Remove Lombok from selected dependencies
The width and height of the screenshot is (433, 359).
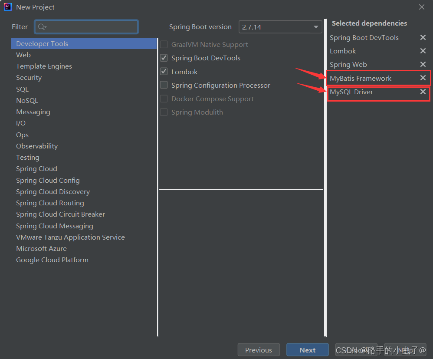pyautogui.click(x=423, y=51)
